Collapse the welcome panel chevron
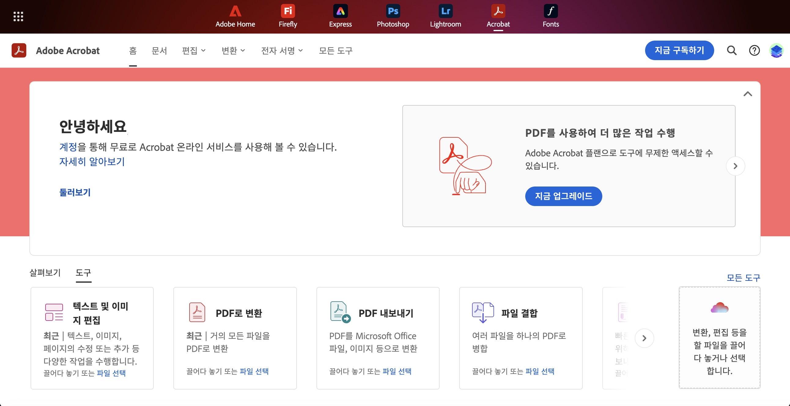Viewport: 790px width, 406px height. tap(748, 94)
